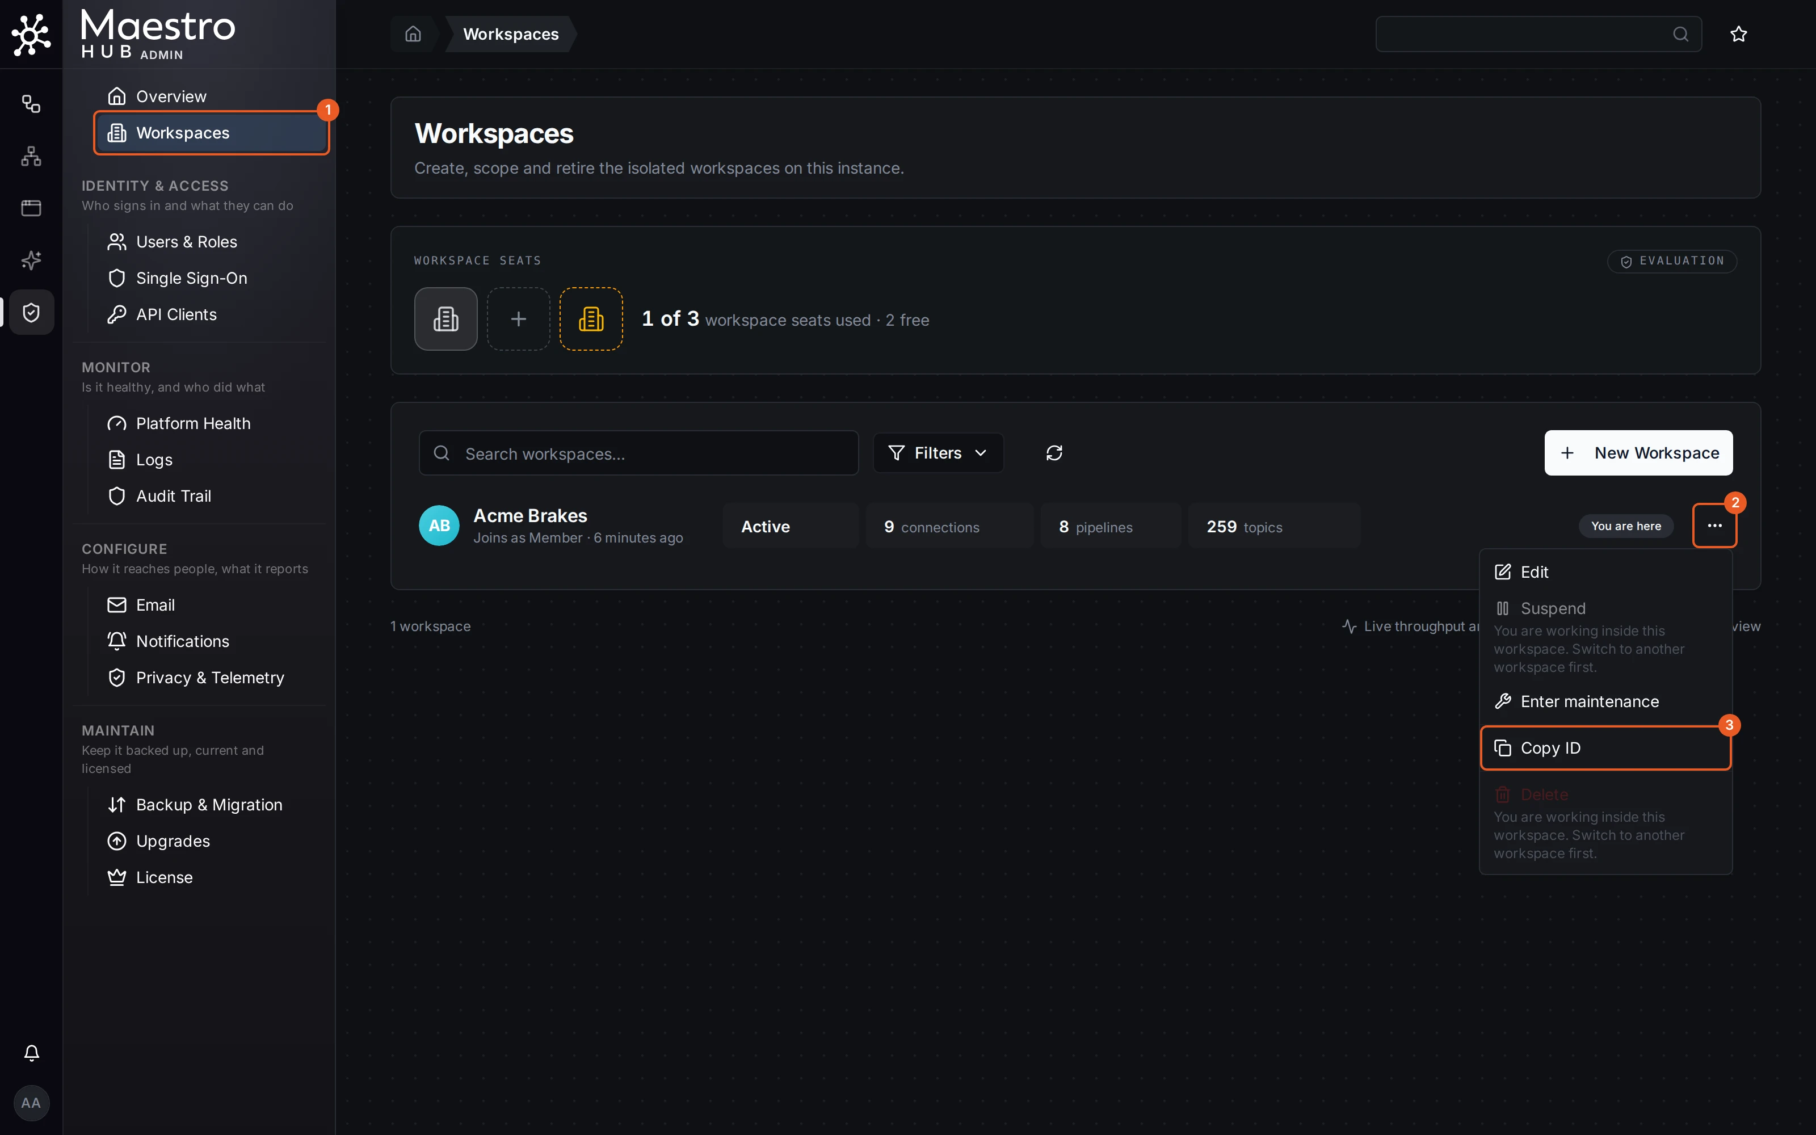The image size is (1816, 1135).
Task: Click the You are here badge
Action: point(1625,526)
